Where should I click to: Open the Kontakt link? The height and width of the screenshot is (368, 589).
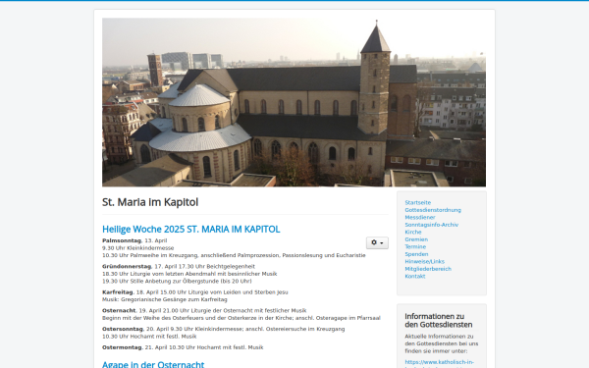point(415,277)
